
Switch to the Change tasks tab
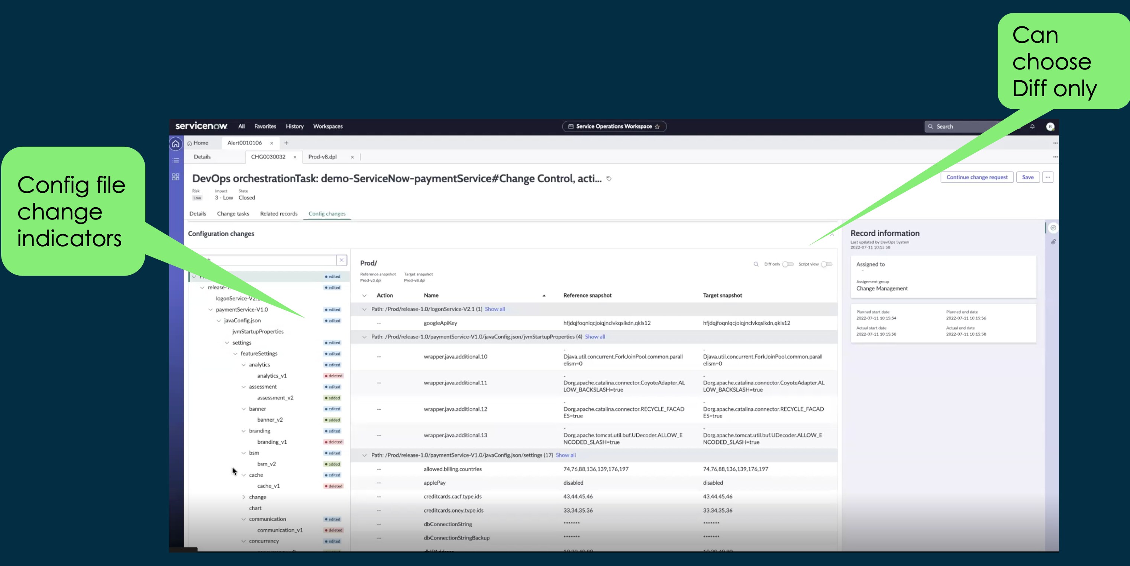click(x=233, y=214)
